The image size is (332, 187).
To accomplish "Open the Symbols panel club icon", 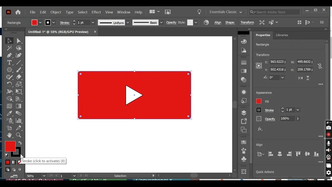I will pos(244,159).
